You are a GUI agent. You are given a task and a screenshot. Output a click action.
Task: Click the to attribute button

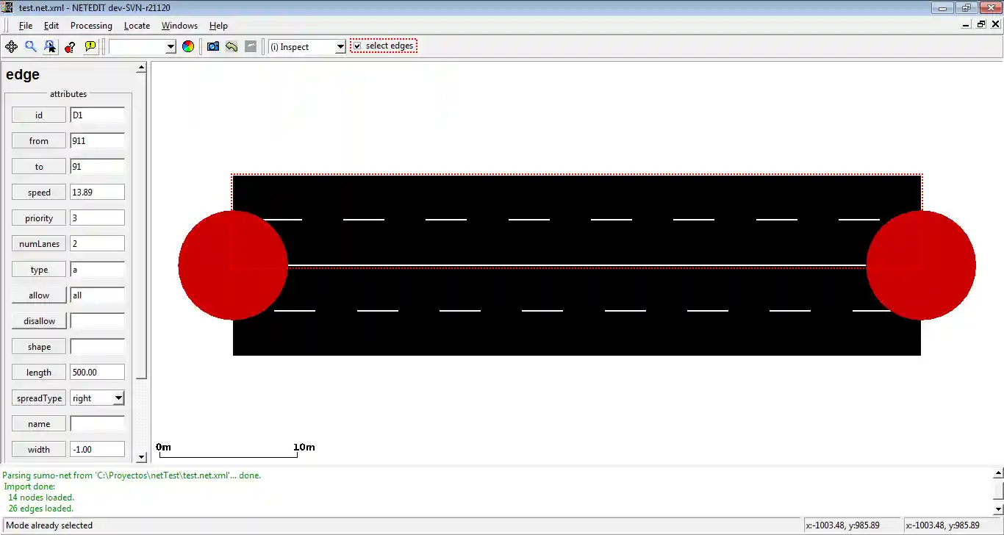tap(39, 166)
